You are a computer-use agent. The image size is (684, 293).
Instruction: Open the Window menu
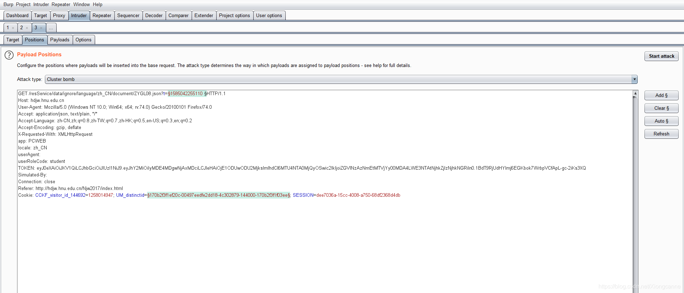pyautogui.click(x=82, y=5)
